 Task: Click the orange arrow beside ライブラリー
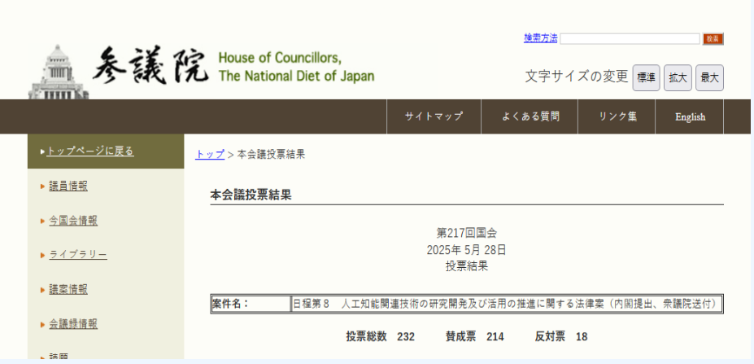[43, 255]
